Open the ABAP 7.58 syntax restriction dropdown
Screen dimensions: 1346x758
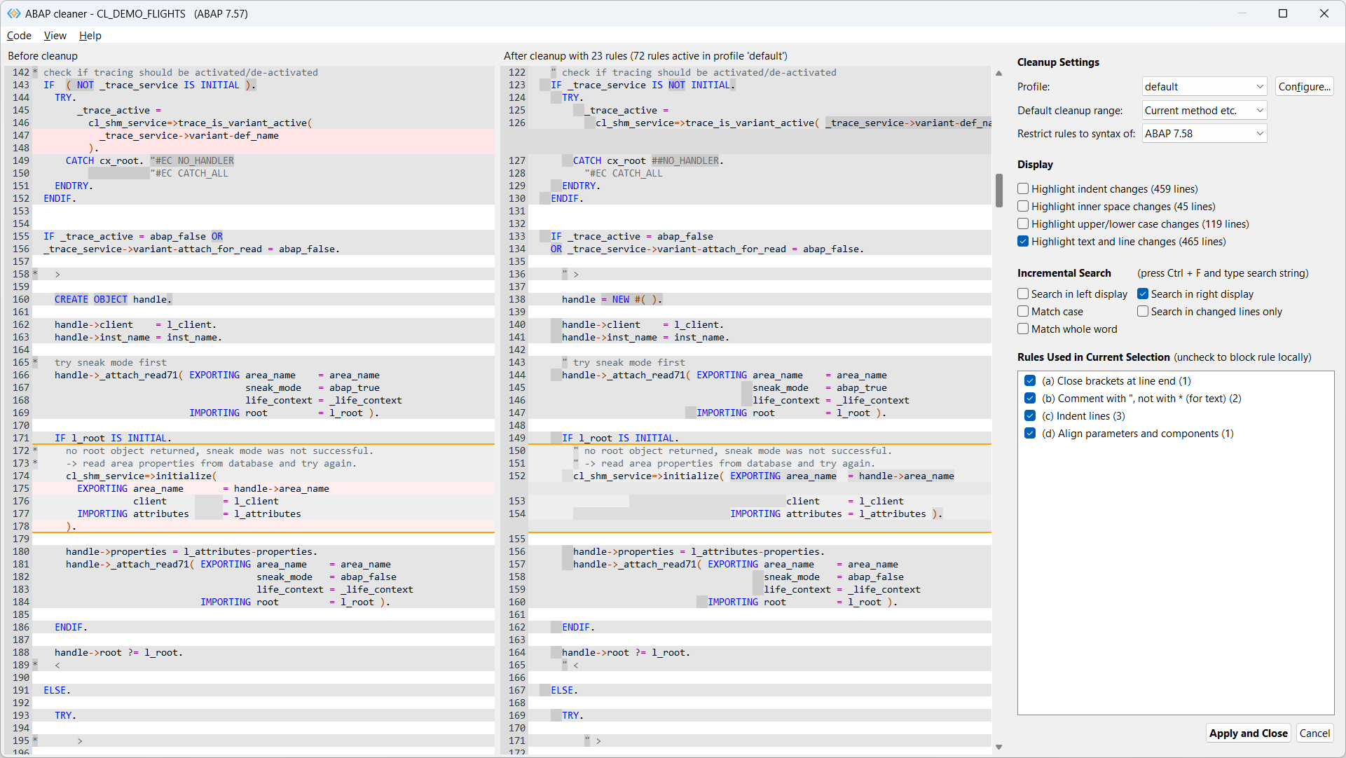click(x=1204, y=134)
